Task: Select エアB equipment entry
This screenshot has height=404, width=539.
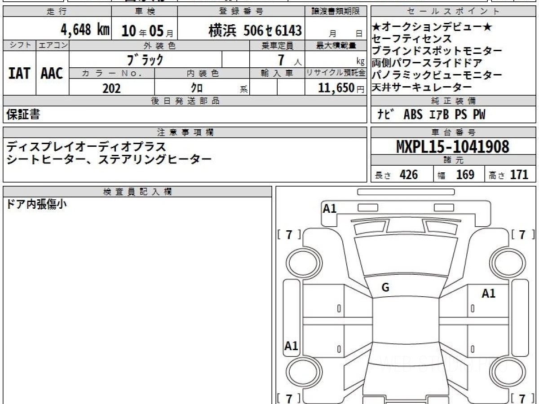Action: (x=439, y=114)
